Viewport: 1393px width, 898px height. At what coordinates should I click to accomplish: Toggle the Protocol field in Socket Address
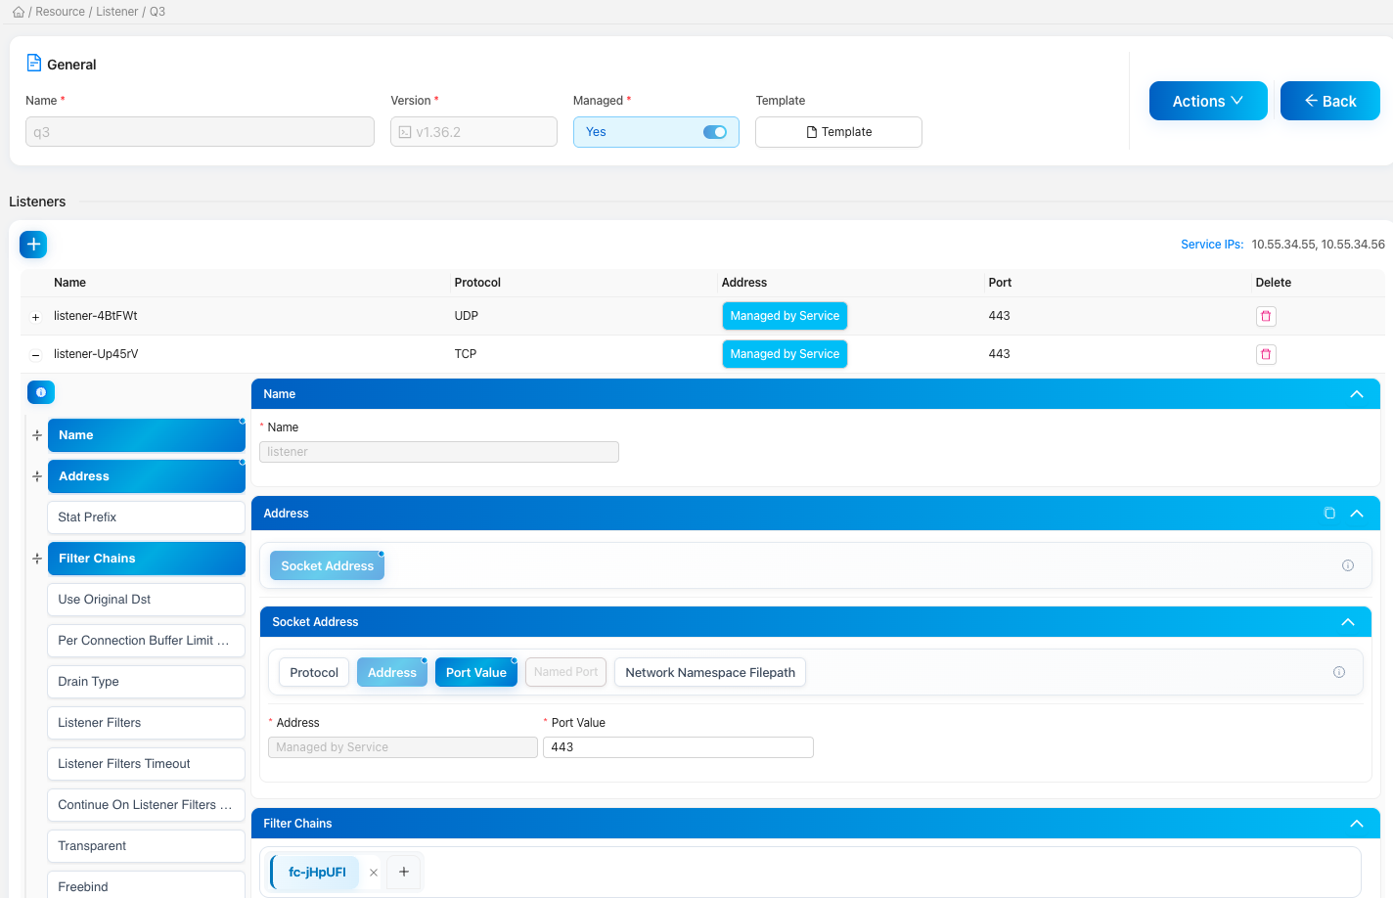(313, 673)
